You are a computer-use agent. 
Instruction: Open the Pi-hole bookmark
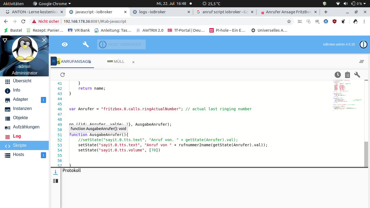[228, 30]
